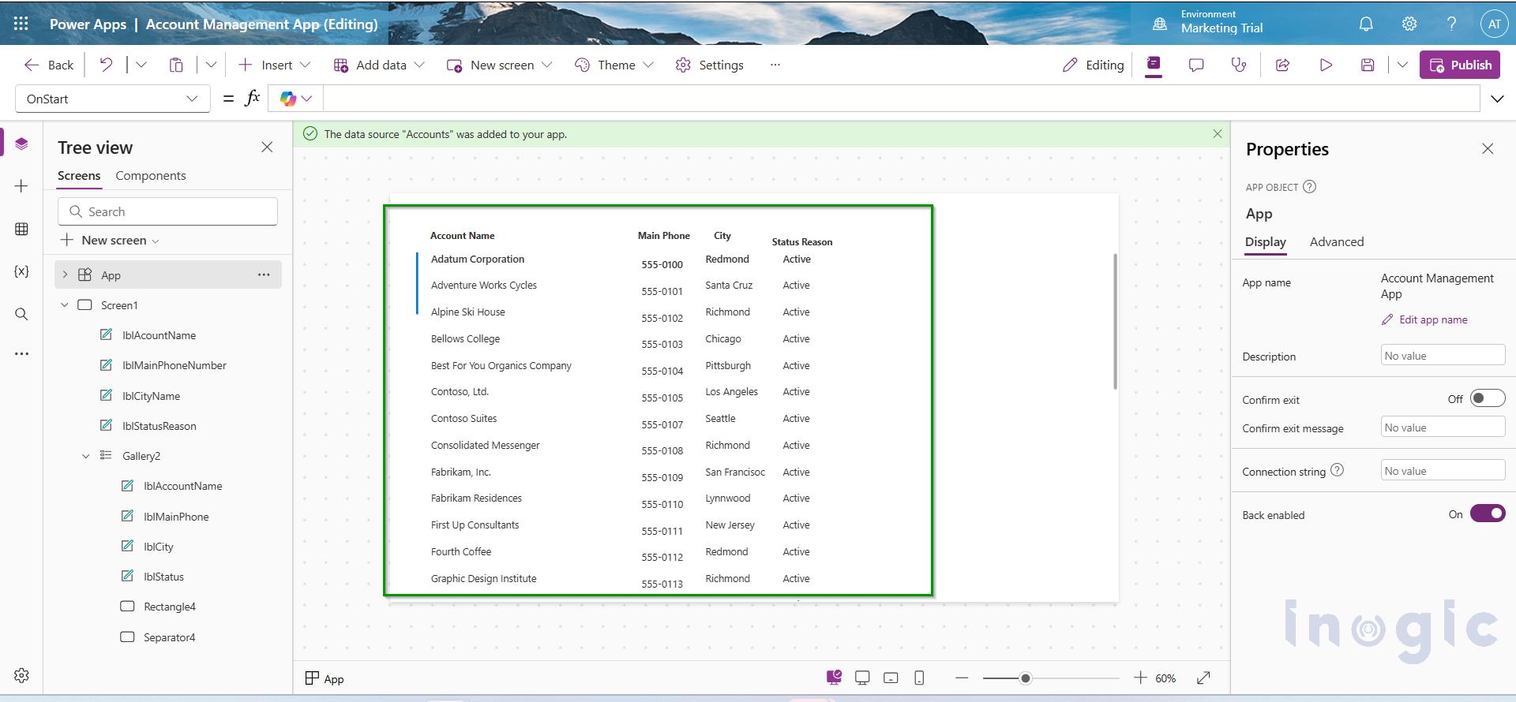Open the Copilot formula assistant icon
Image resolution: width=1516 pixels, height=702 pixels.
pos(288,99)
